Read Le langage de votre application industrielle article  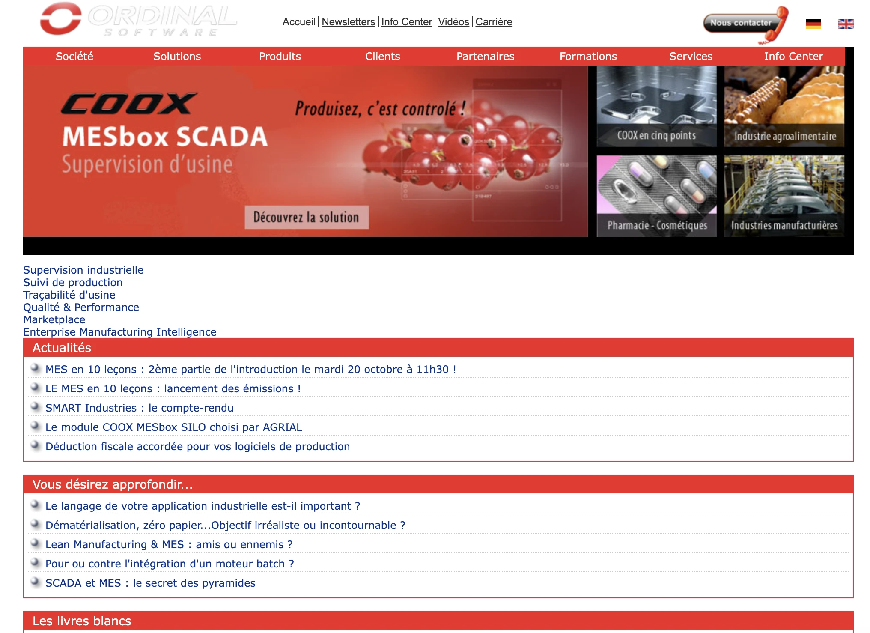203,506
